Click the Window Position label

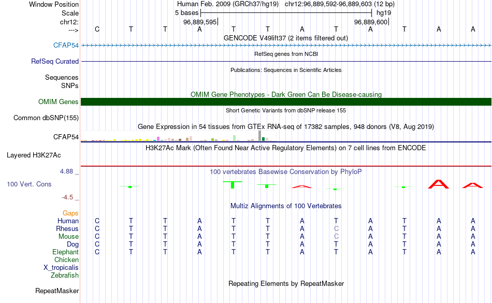(x=54, y=4)
